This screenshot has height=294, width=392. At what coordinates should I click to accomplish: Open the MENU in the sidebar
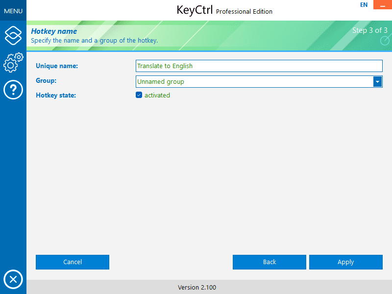[13, 11]
